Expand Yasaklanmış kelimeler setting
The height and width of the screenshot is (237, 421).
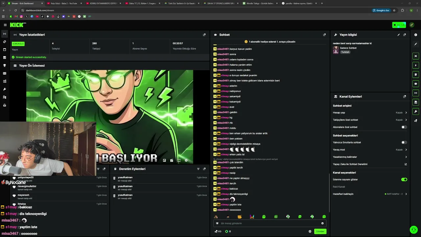[370, 157]
